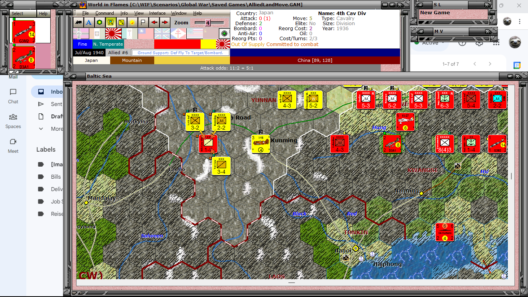This screenshot has height=297, width=528.
Task: Select the German iron cross flag
Action: [x=81, y=34]
